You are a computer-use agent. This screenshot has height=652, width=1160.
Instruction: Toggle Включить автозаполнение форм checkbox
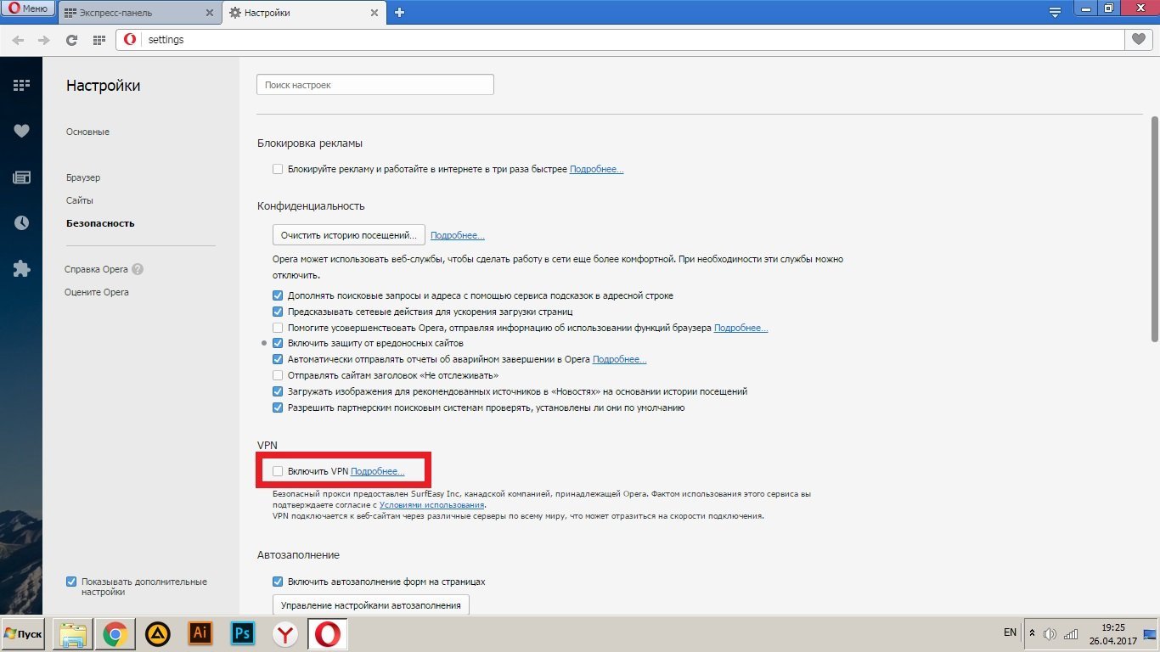point(278,582)
